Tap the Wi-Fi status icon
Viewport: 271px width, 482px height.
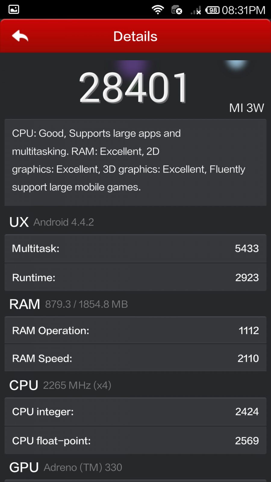(x=158, y=10)
